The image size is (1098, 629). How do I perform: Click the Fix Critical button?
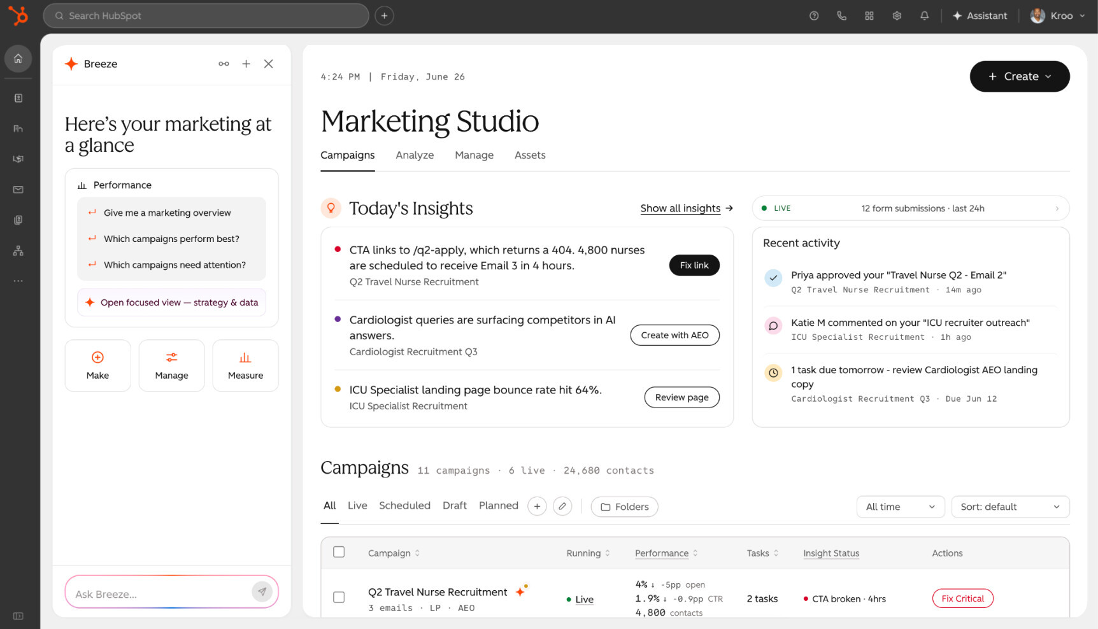click(x=962, y=598)
